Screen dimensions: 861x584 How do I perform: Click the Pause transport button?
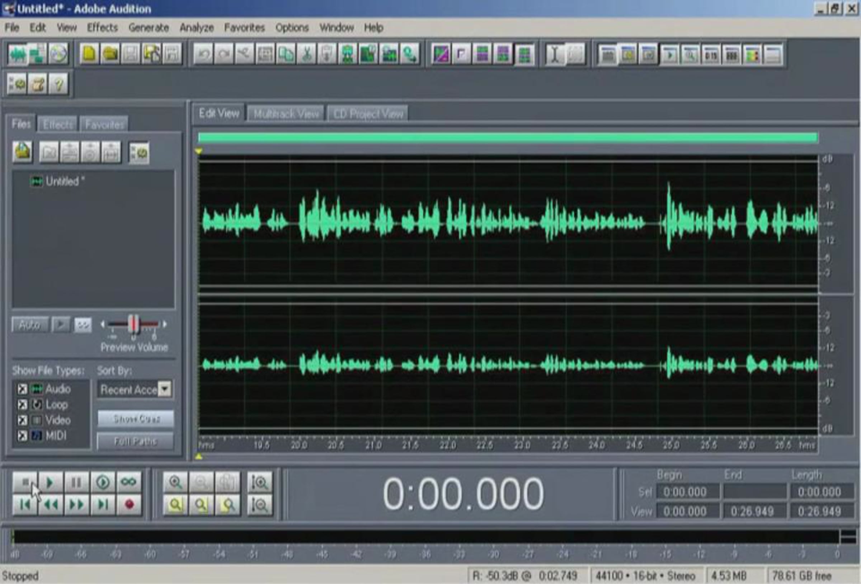[x=76, y=482]
